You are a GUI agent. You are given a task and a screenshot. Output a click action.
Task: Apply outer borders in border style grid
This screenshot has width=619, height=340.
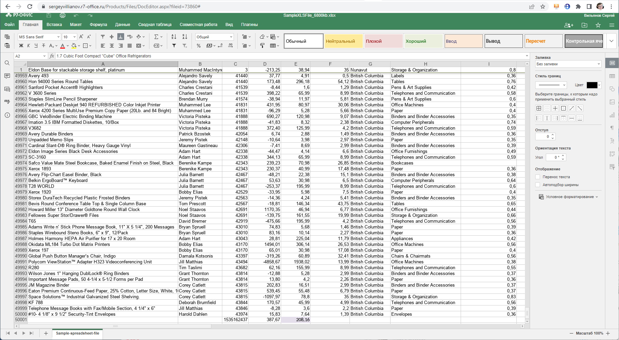(563, 108)
